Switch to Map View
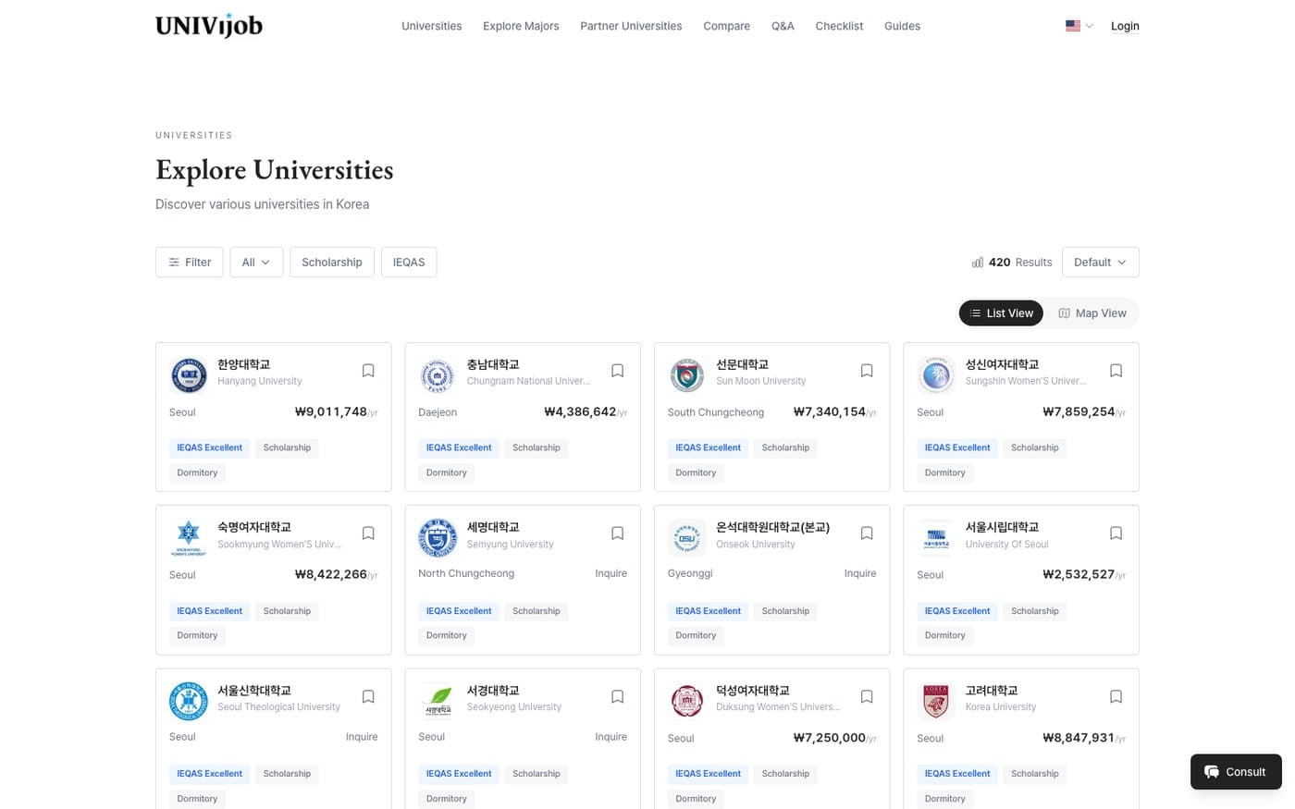Screen dimensions: 1295x809 [1092, 313]
